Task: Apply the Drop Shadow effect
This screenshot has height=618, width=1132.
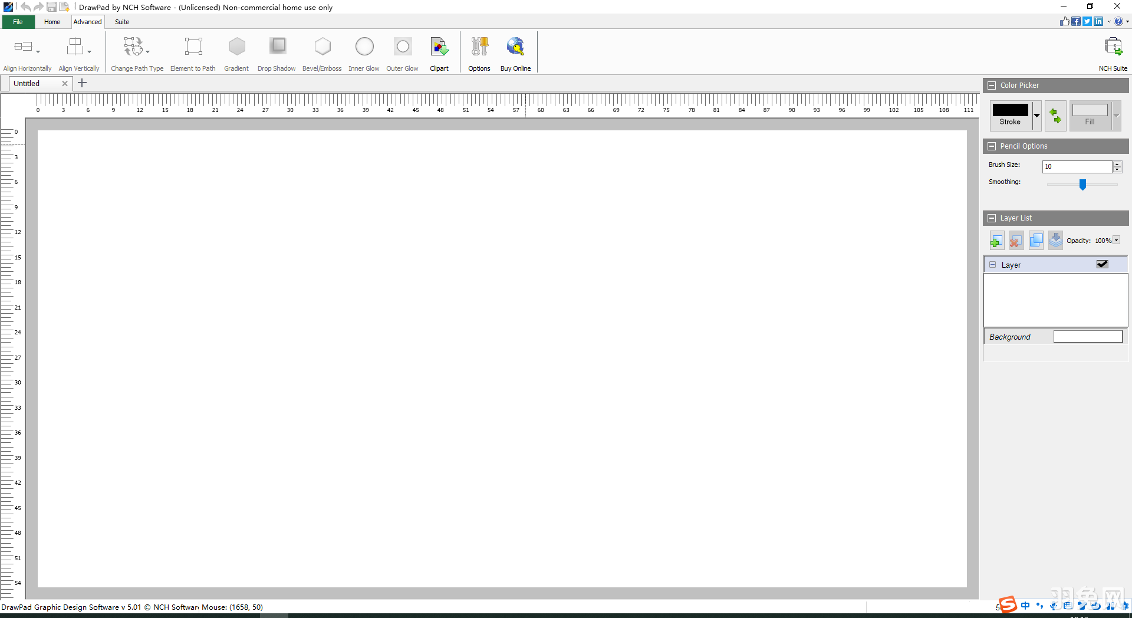Action: point(277,52)
